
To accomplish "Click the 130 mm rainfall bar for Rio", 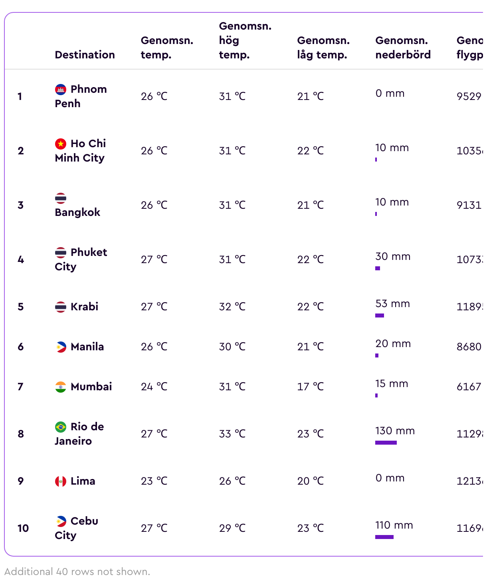I will coord(386,443).
